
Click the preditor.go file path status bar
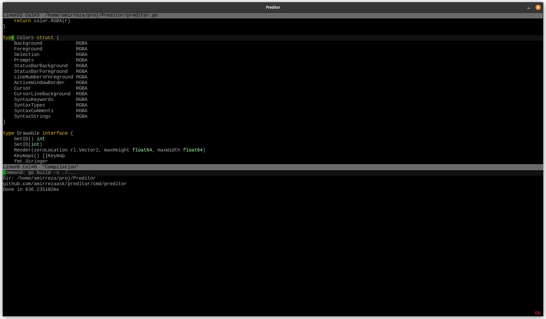[101, 15]
